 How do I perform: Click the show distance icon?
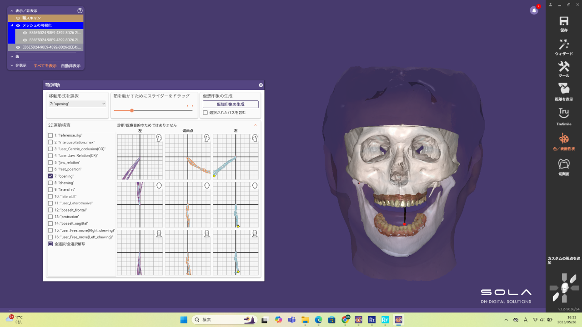coord(564,89)
